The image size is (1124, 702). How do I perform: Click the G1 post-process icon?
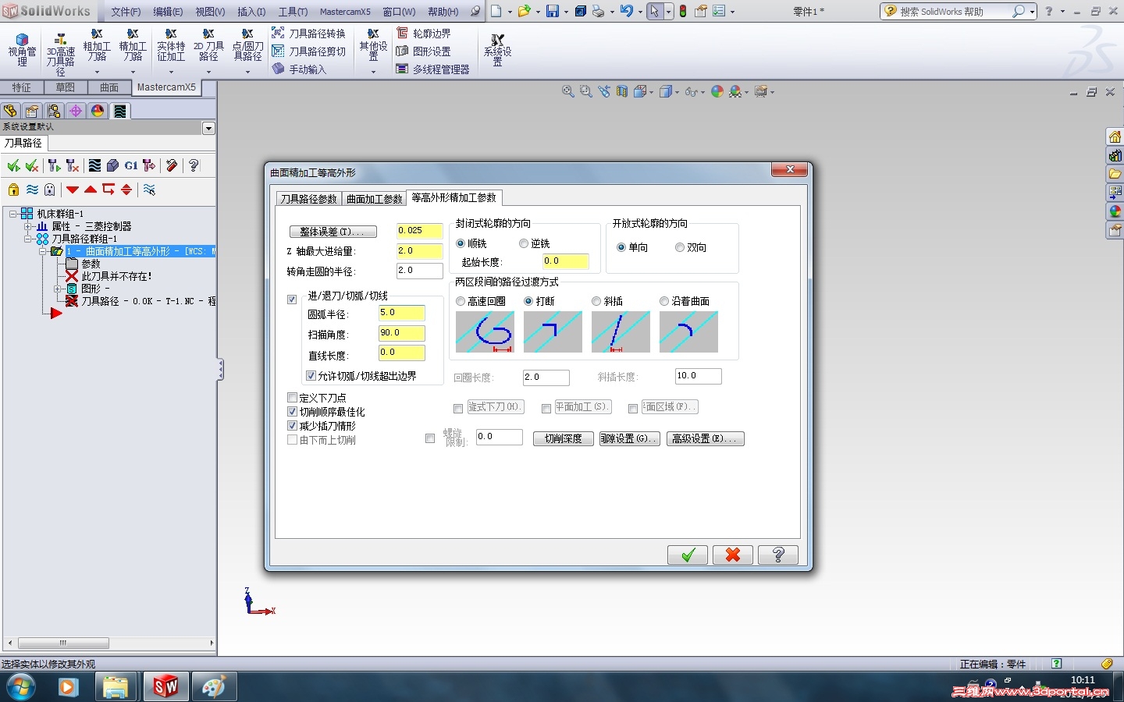(x=131, y=165)
